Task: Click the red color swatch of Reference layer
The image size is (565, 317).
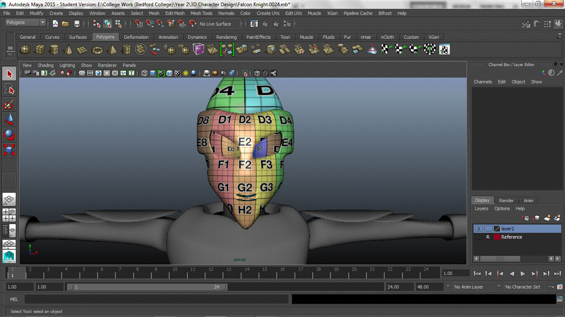Action: point(497,237)
